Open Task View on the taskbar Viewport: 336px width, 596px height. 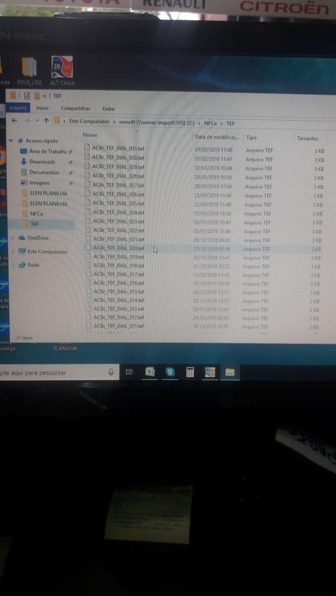(129, 372)
